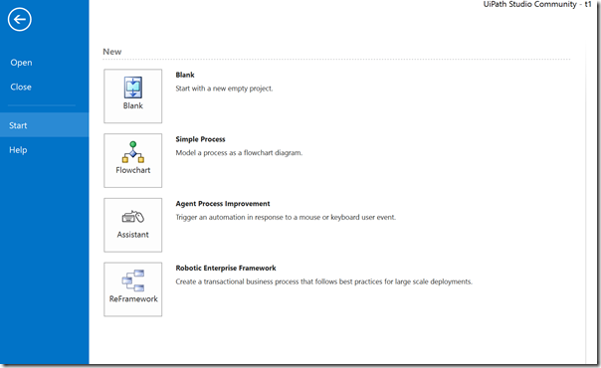Click the Agent Process Improvement heading
This screenshot has height=368, width=601.
(x=223, y=203)
